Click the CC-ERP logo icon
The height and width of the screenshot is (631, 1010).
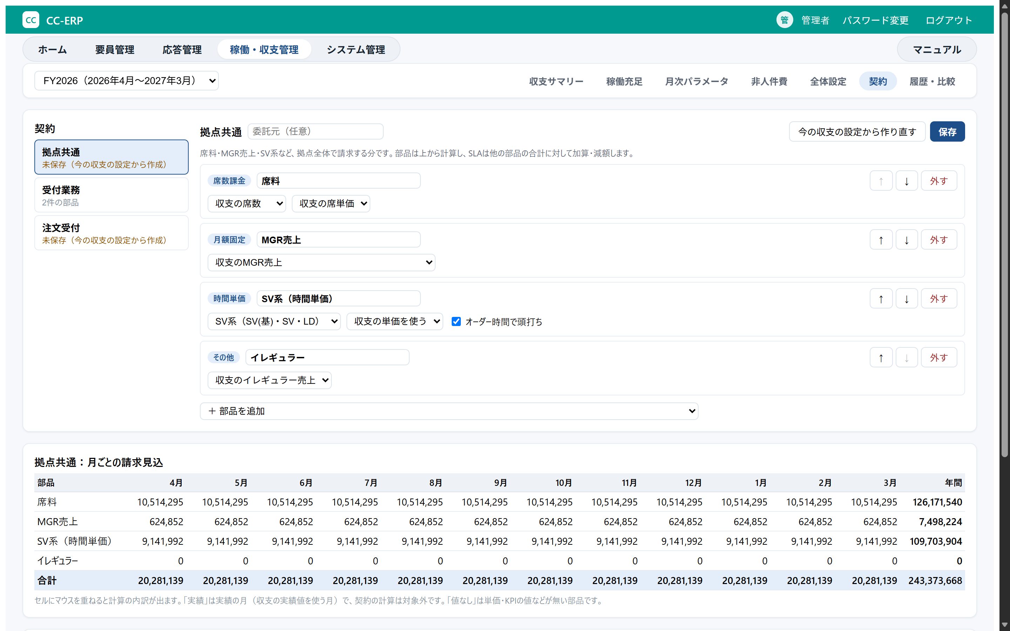click(x=31, y=20)
